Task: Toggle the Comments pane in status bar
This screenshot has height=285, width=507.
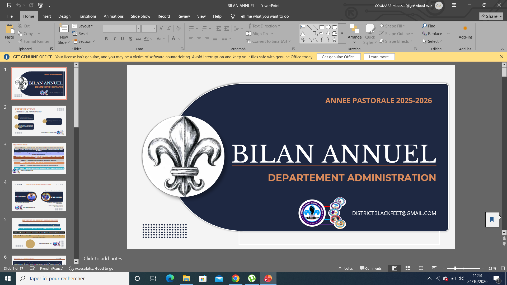Action: coord(370,268)
